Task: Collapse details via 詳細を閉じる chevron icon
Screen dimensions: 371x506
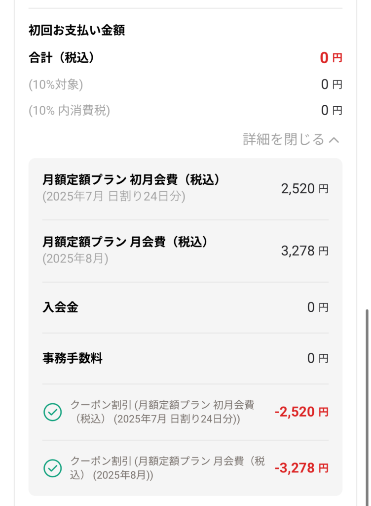Action: point(334,140)
